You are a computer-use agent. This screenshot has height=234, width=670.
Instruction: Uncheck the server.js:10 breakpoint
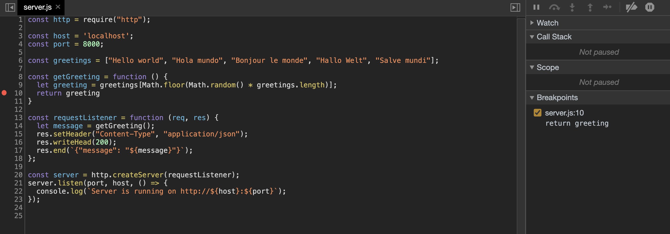tap(537, 113)
